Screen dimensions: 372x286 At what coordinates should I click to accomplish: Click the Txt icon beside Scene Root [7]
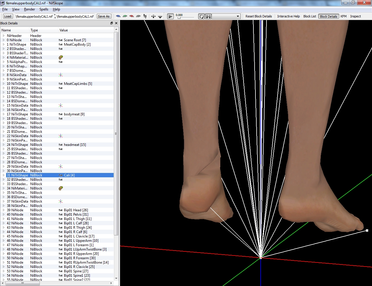click(x=60, y=40)
